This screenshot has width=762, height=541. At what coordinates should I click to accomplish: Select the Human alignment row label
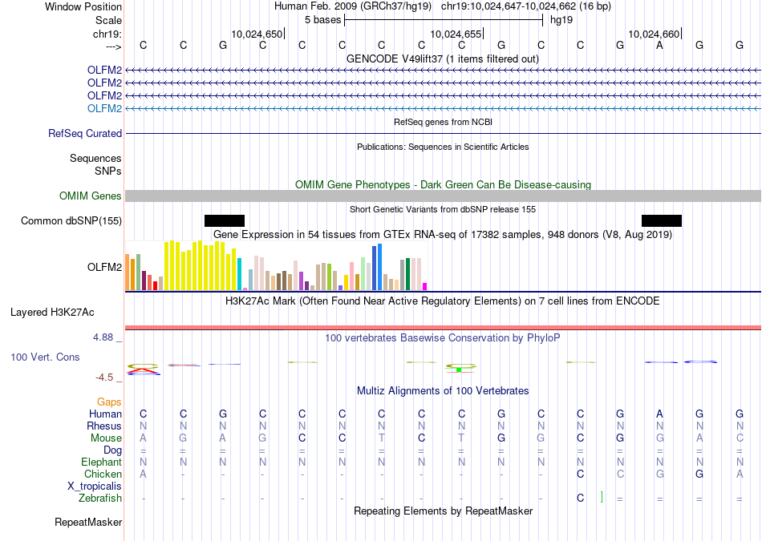[105, 414]
